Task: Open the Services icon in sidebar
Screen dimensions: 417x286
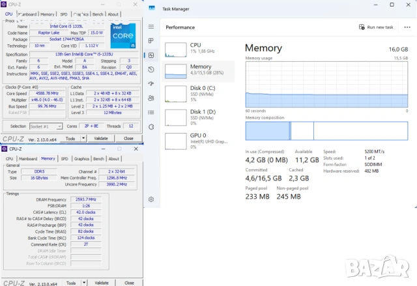Action: coord(151,126)
